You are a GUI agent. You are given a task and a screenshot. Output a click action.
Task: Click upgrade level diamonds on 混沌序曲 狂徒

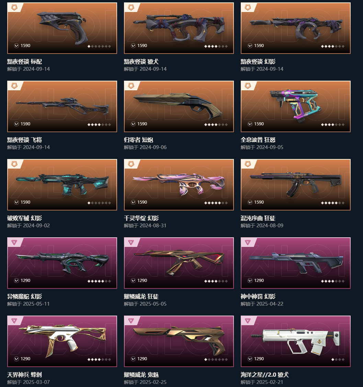(x=333, y=203)
